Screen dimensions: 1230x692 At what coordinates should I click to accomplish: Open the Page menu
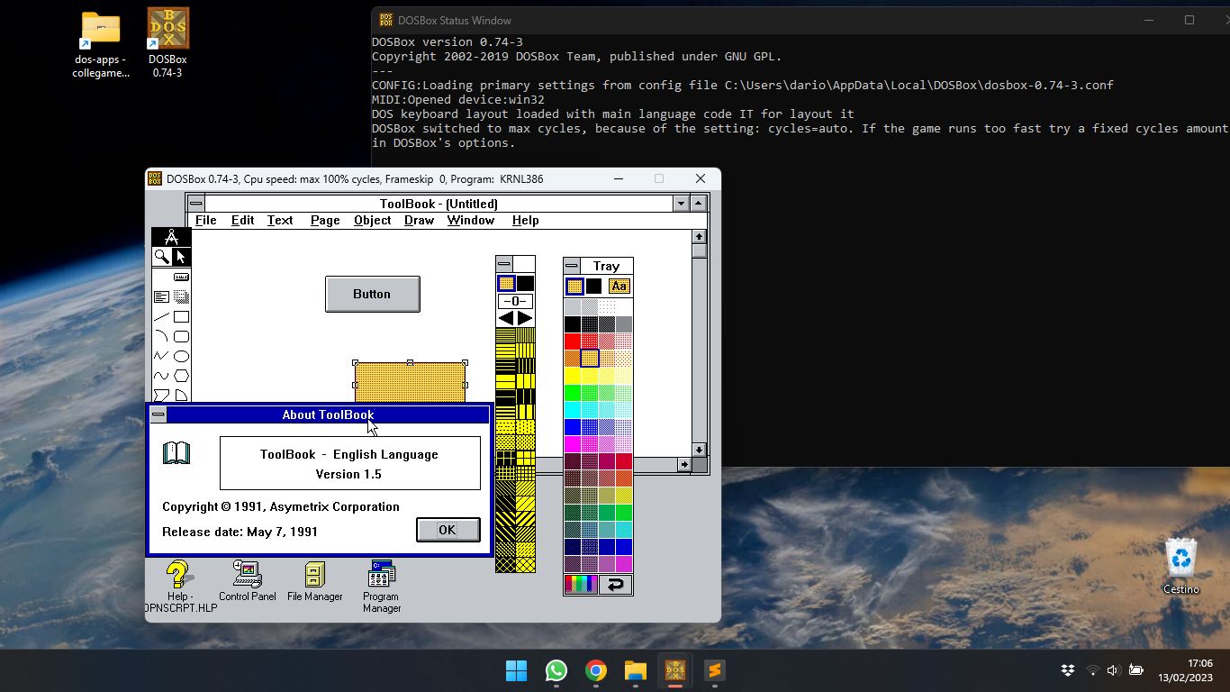click(x=325, y=220)
